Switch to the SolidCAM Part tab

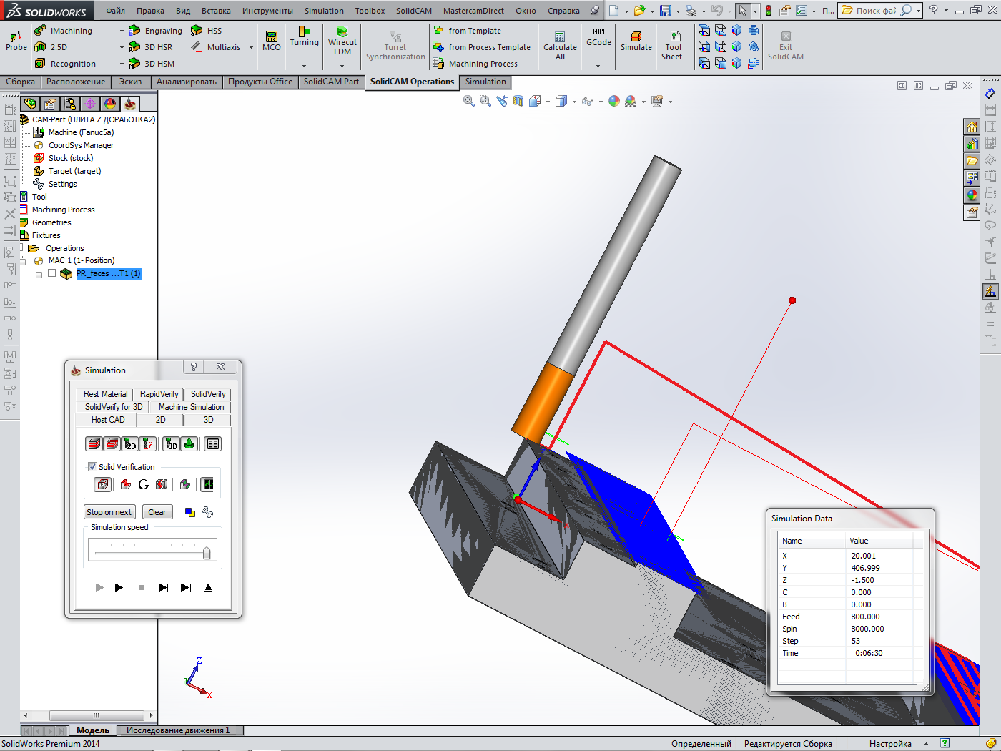pyautogui.click(x=331, y=82)
